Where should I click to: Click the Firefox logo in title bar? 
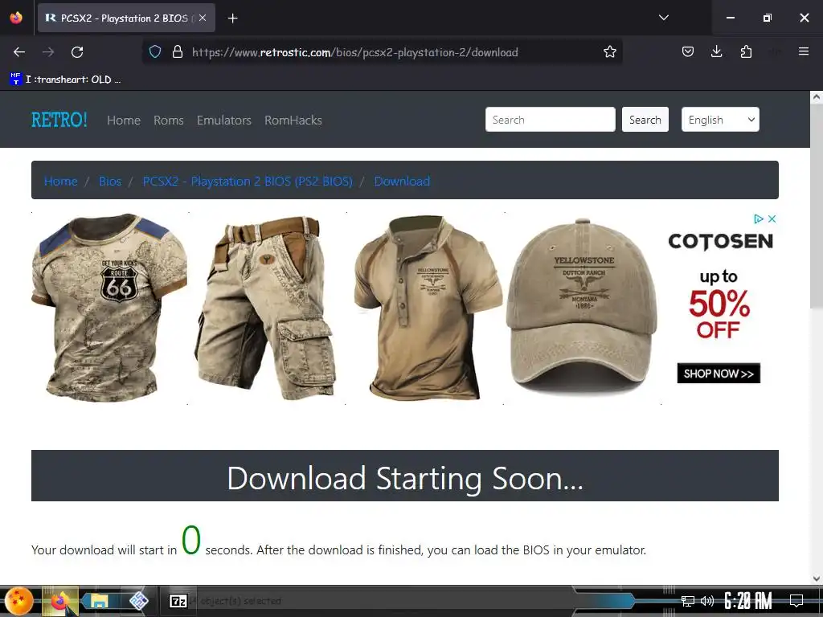tap(16, 18)
